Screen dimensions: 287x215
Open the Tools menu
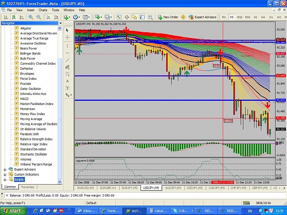(x=55, y=10)
